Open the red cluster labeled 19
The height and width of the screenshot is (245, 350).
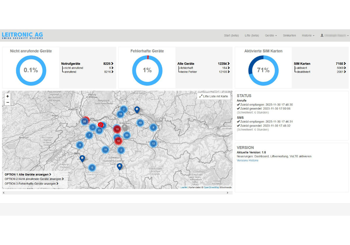coord(117,129)
